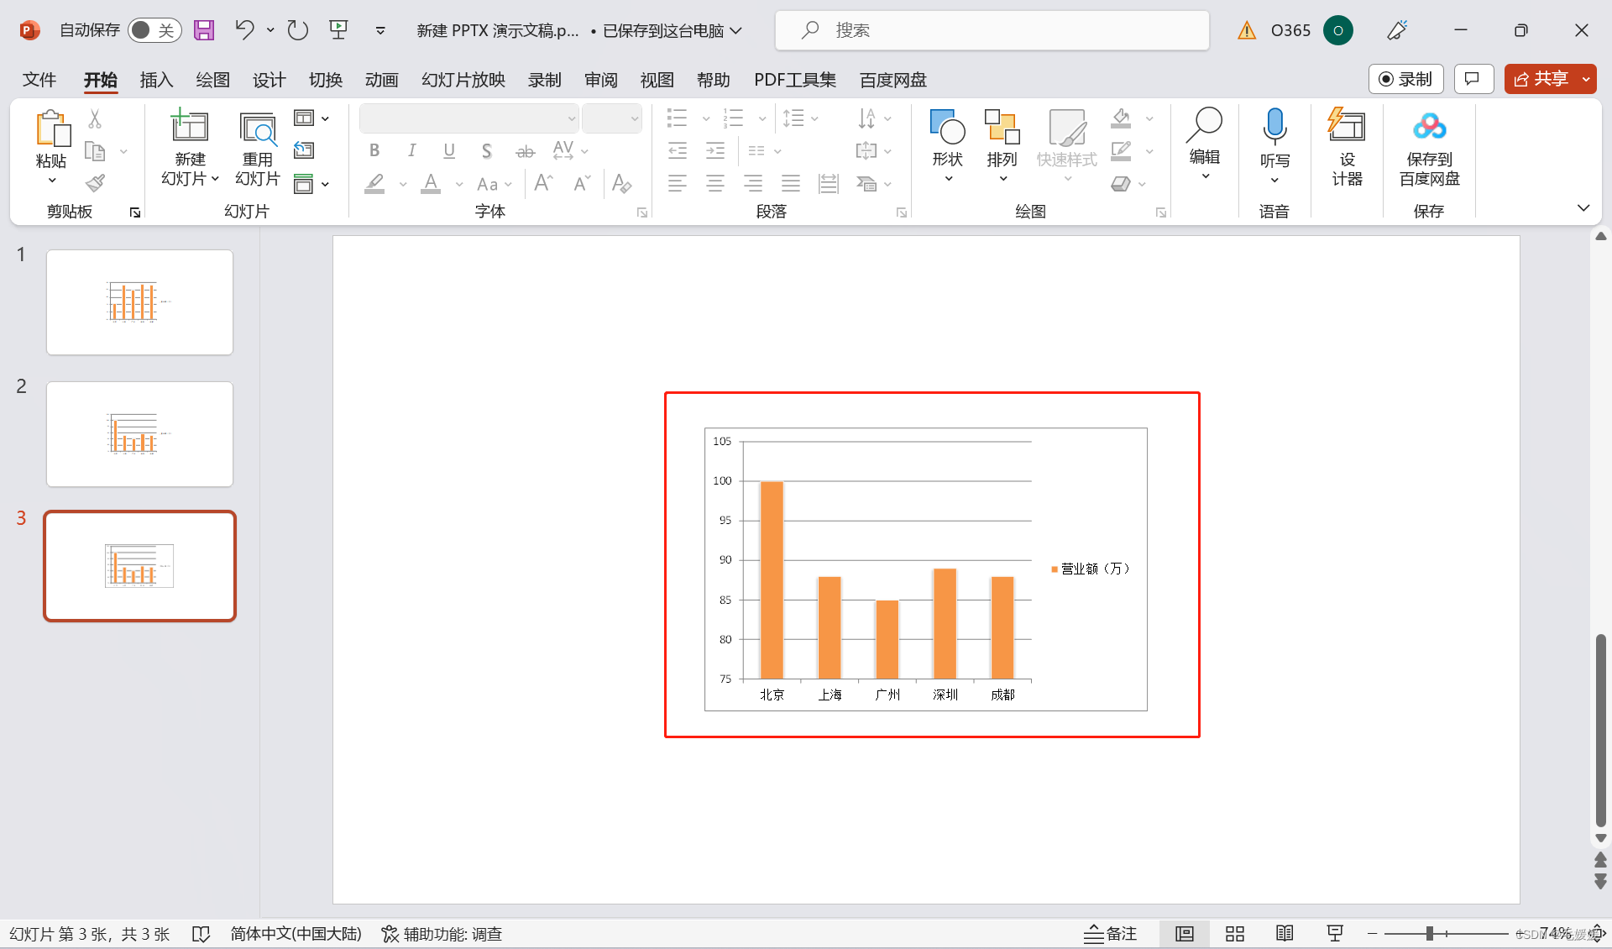Toggle the AutoSave switch
This screenshot has width=1612, height=949.
coord(154,30)
